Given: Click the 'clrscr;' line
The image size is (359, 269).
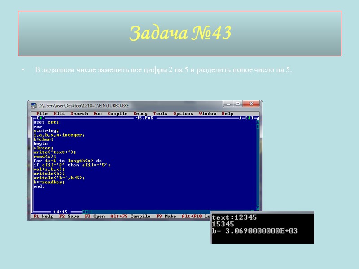Looking at the screenshot, I should click(x=43, y=148).
